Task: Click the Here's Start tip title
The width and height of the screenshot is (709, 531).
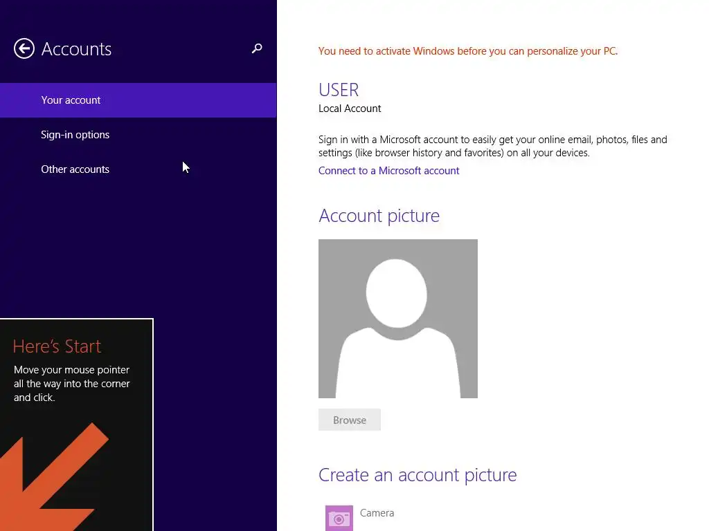Action: click(x=57, y=346)
